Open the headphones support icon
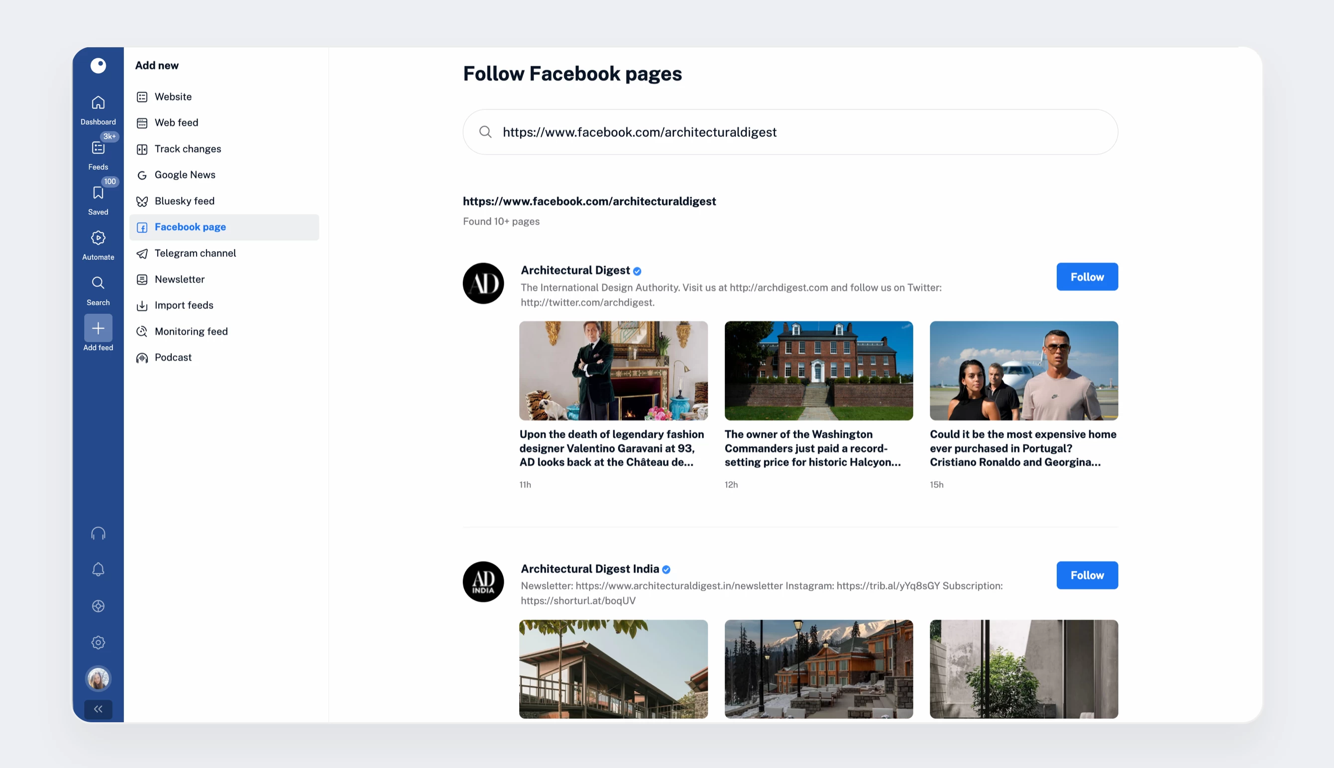Image resolution: width=1334 pixels, height=768 pixels. [98, 533]
